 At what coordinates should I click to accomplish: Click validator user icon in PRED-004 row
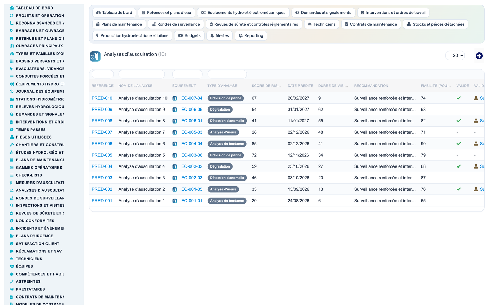[476, 166]
